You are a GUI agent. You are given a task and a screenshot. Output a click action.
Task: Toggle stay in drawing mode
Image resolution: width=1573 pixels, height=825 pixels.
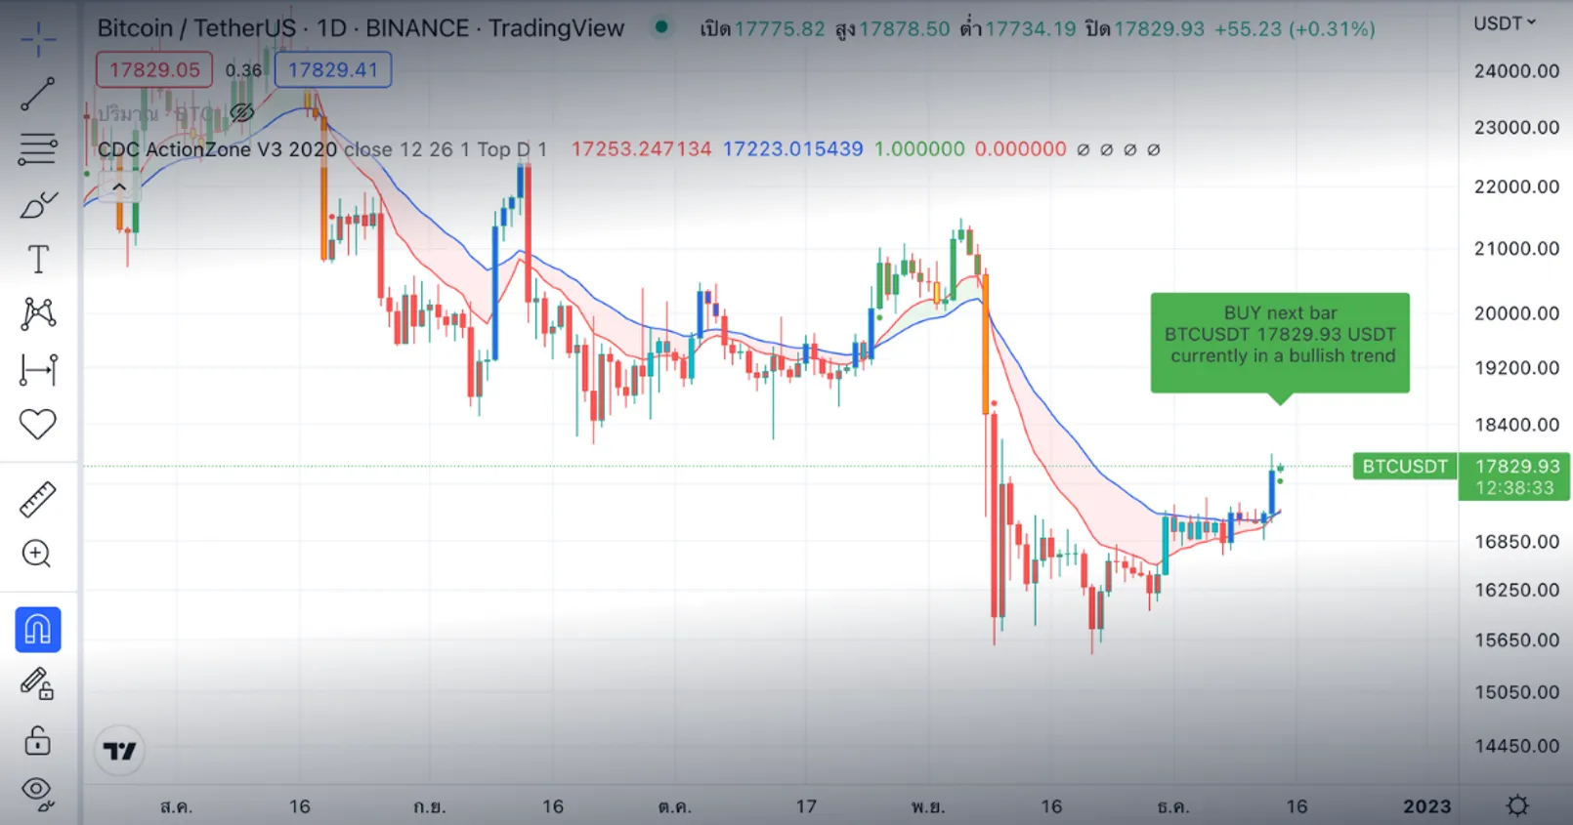[x=37, y=683]
